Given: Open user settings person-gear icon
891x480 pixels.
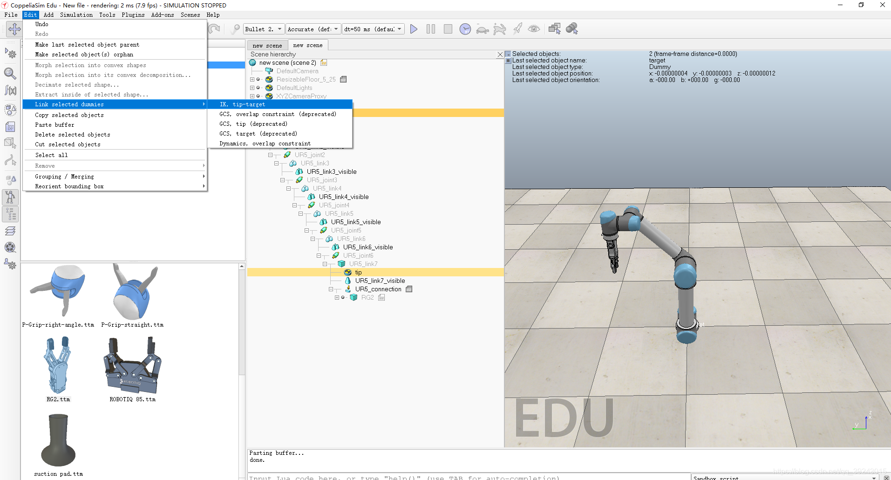Looking at the screenshot, I should click(x=10, y=264).
